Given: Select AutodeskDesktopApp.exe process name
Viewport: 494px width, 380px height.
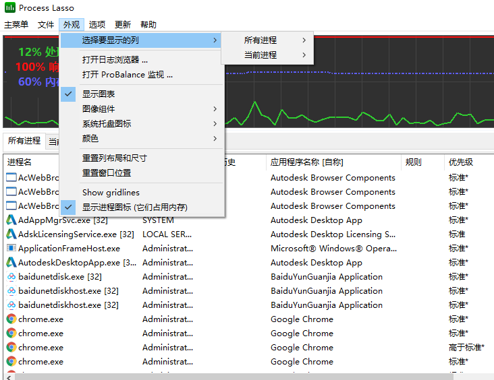Looking at the screenshot, I should [77, 263].
